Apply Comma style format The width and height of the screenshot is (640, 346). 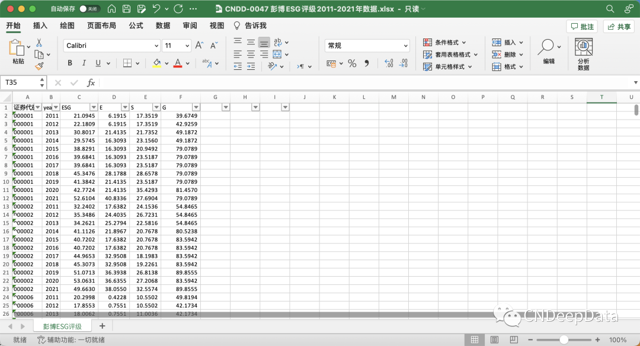(367, 63)
